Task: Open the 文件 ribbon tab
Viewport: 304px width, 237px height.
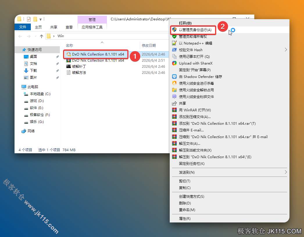Action: [x=23, y=27]
